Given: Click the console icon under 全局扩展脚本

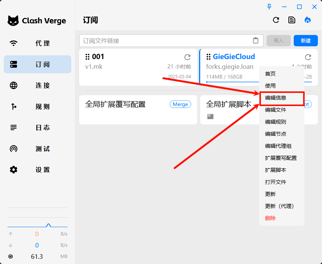Looking at the screenshot, I should pyautogui.click(x=210, y=117).
